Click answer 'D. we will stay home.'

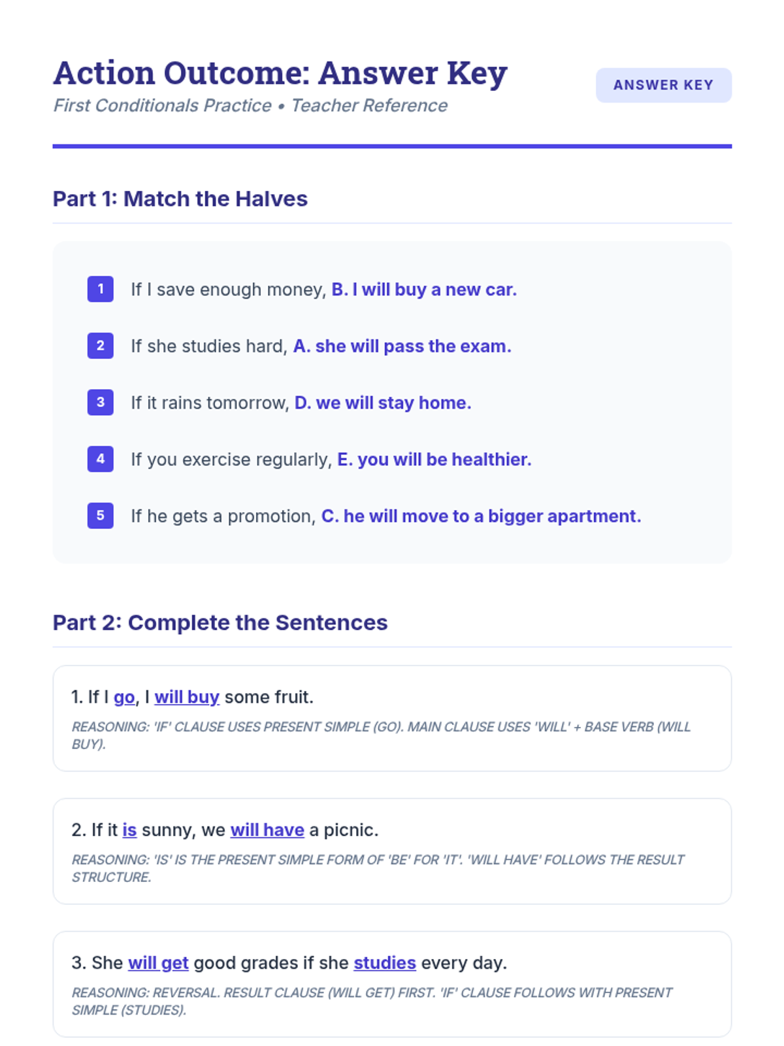(x=383, y=403)
